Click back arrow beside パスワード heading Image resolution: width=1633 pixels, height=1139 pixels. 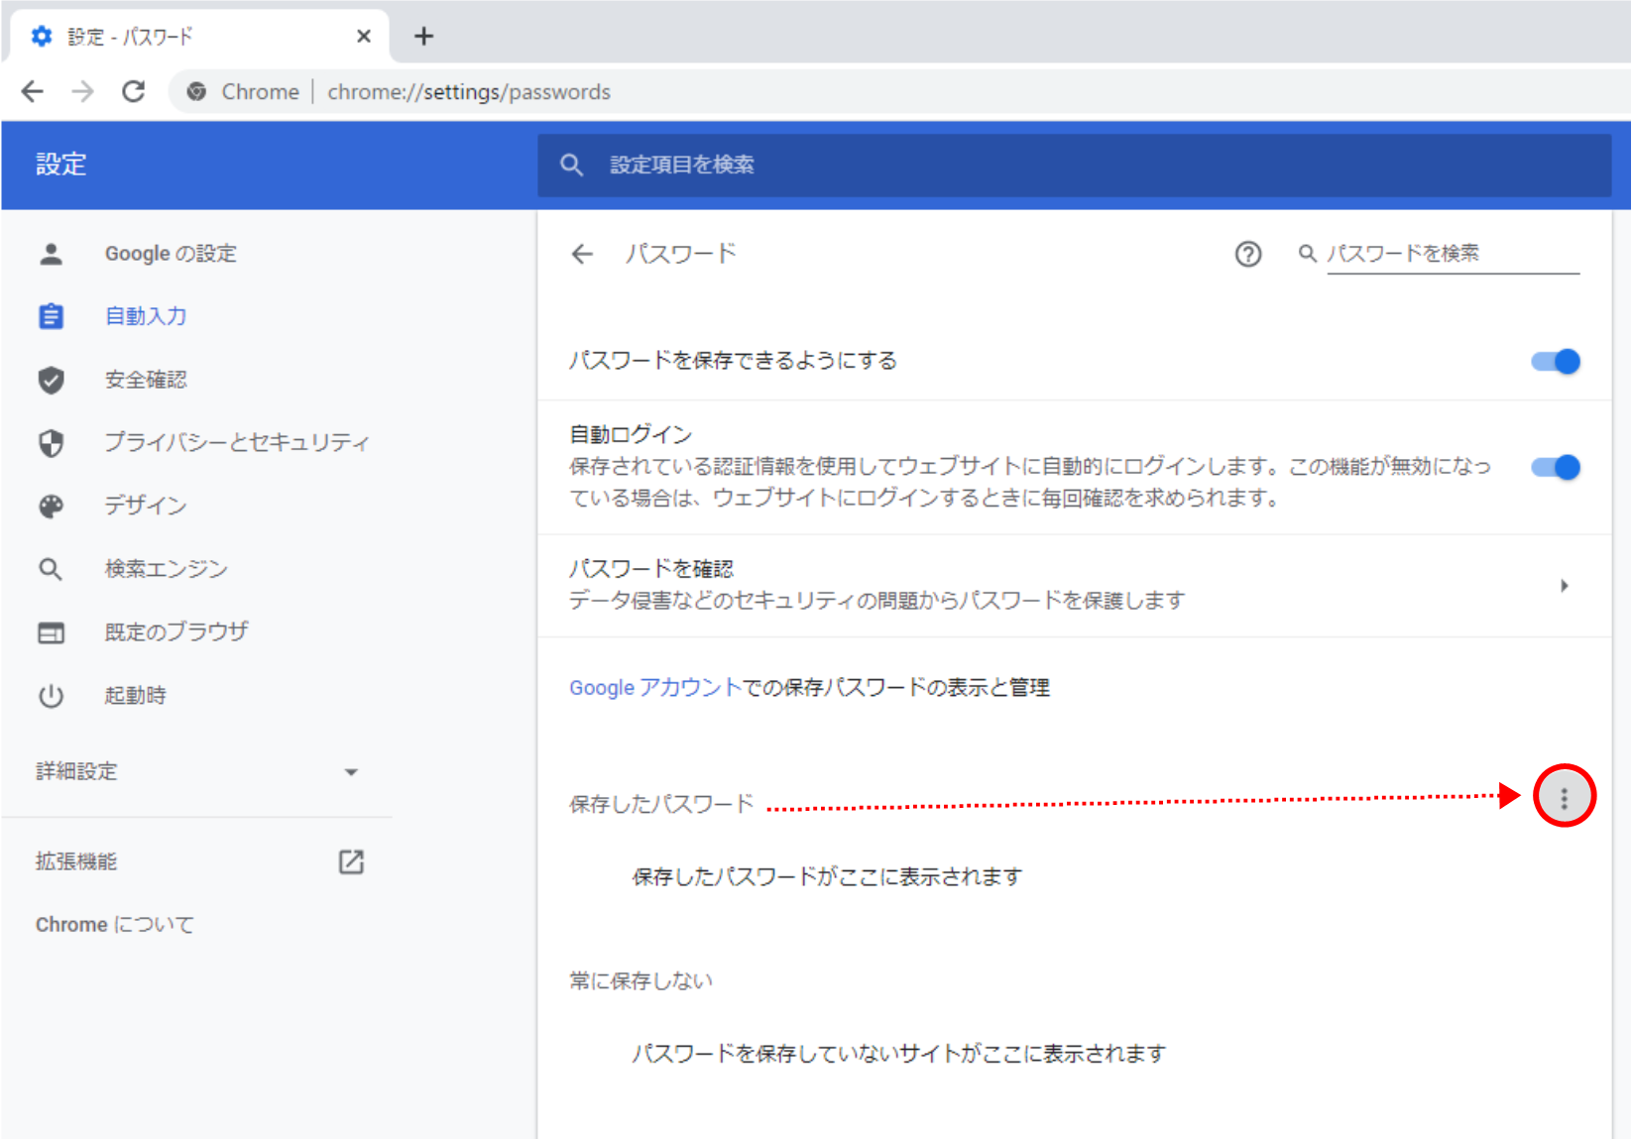(x=582, y=255)
